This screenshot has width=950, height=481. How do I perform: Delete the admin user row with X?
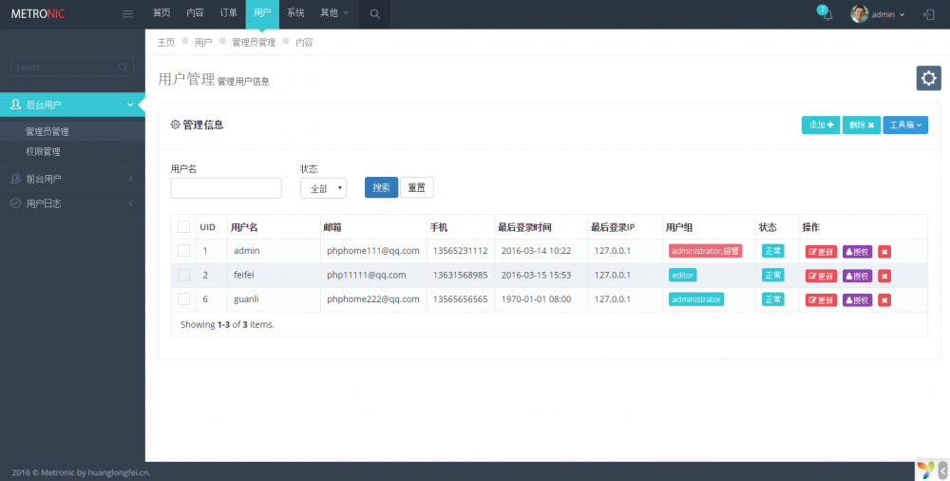(884, 252)
